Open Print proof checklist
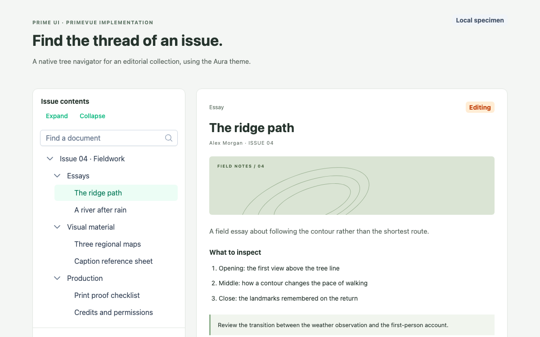540x337 pixels. click(116, 295)
